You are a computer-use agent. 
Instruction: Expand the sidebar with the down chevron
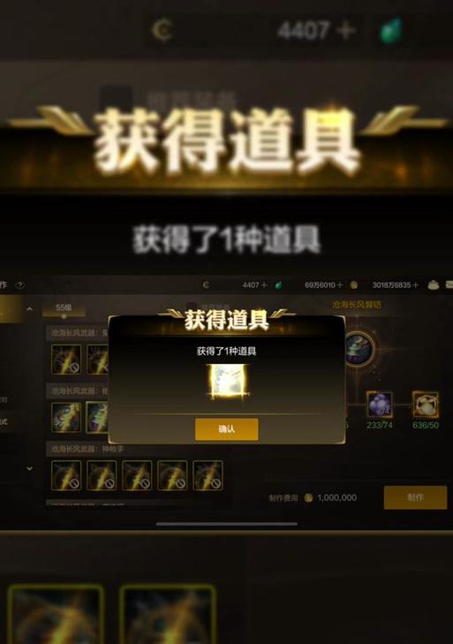(29, 468)
